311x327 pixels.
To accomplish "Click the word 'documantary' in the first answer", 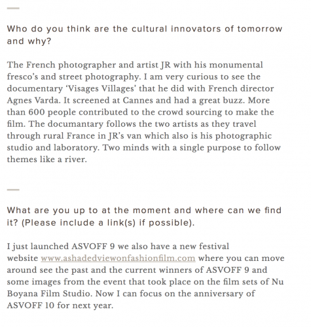I will coord(75,124).
